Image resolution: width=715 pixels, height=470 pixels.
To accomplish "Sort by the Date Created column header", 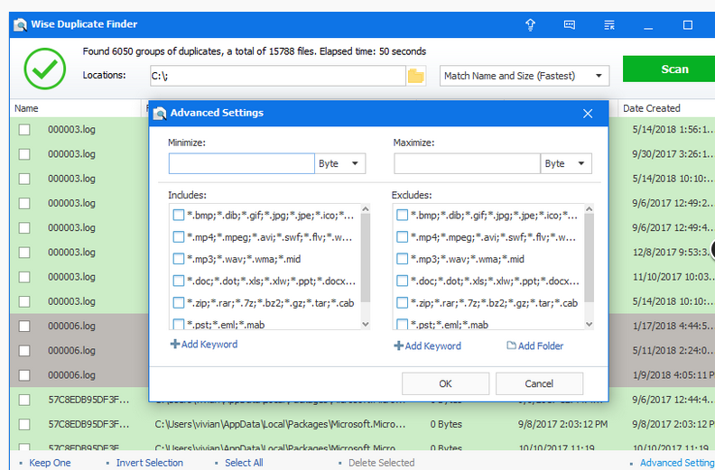I will pyautogui.click(x=652, y=108).
